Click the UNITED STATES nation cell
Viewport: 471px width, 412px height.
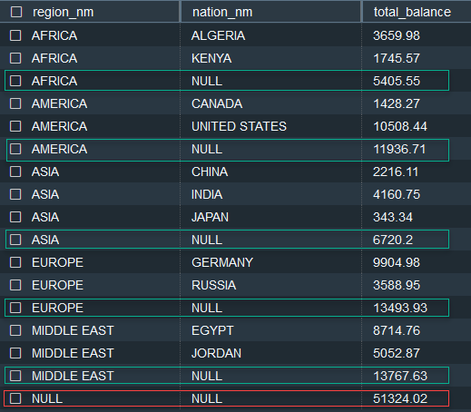tap(239, 126)
